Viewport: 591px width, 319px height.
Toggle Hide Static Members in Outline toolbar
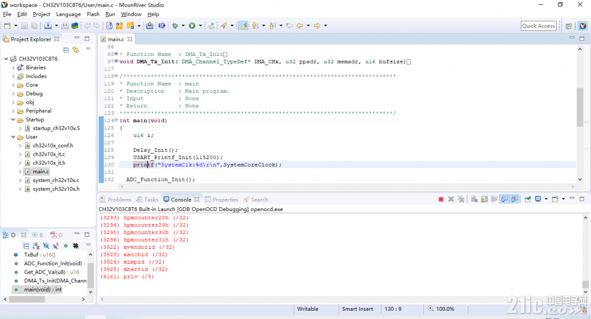pos(56,246)
